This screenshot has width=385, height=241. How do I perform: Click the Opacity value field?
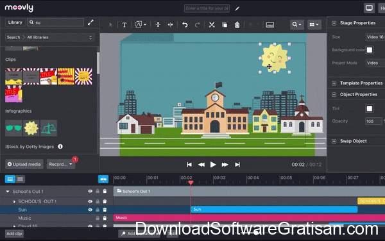coord(373,121)
